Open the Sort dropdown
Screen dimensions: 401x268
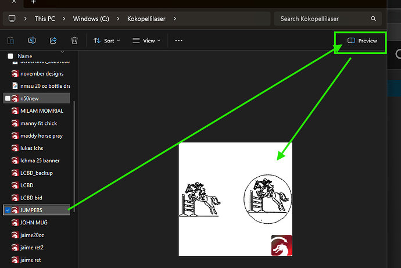[x=107, y=41]
